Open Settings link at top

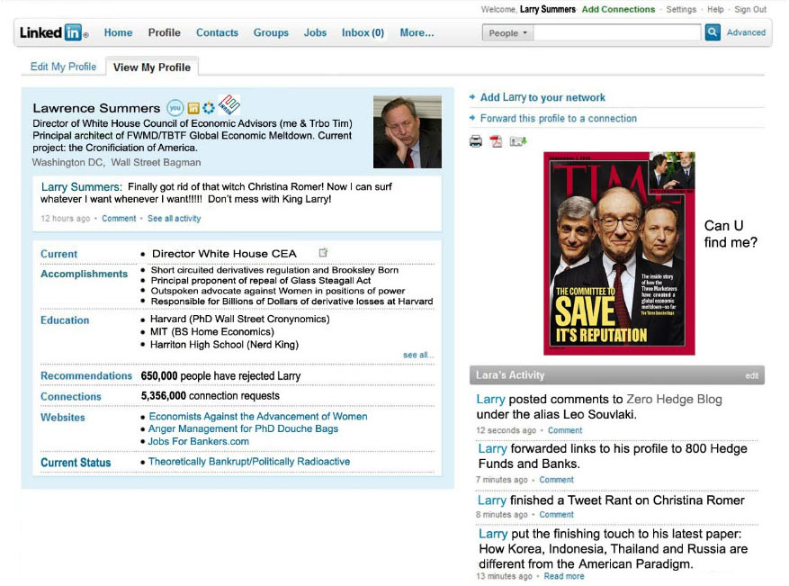(x=681, y=9)
